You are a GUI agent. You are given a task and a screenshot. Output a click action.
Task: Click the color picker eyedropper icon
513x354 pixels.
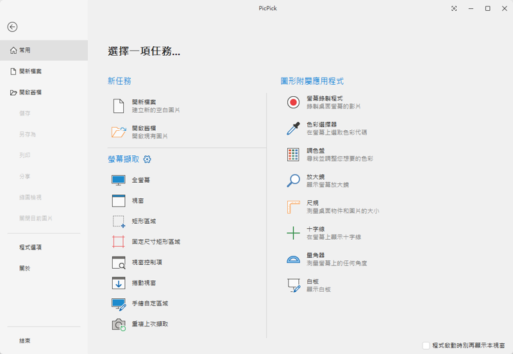pyautogui.click(x=293, y=128)
